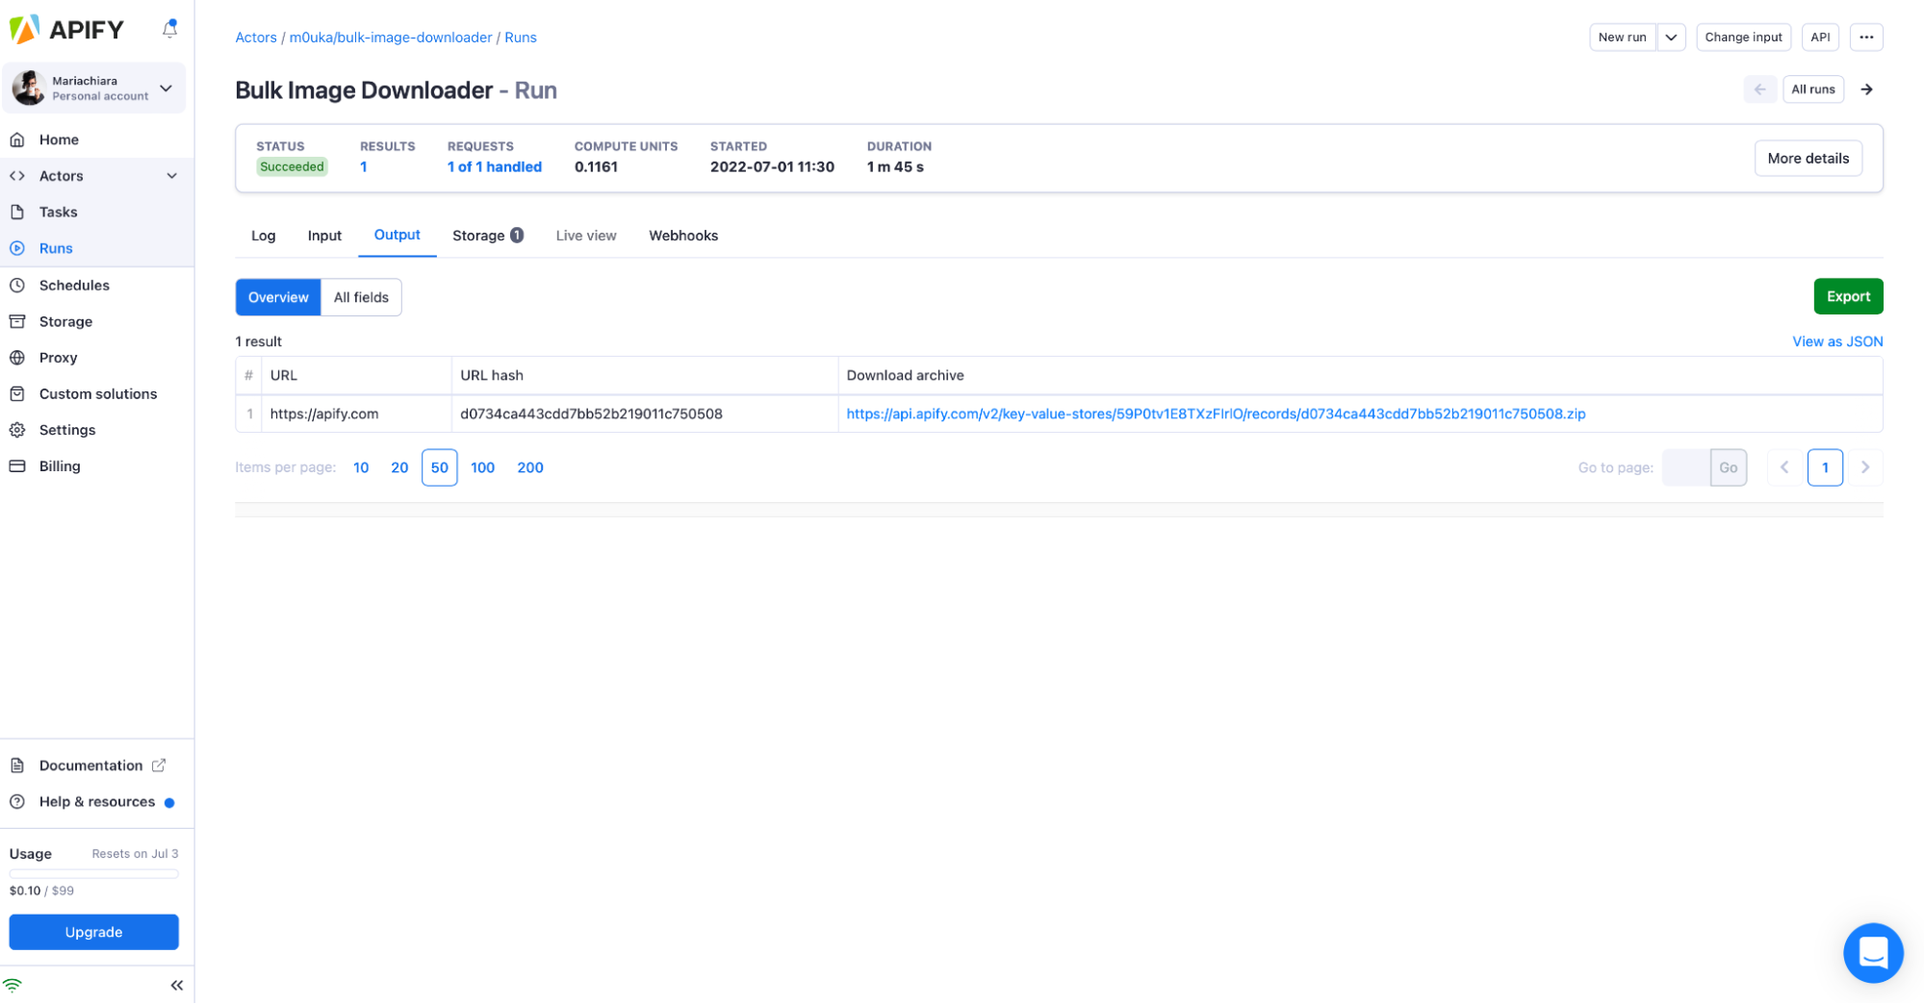Viewport: 1924px width, 1004px height.
Task: Set items per page to 200
Action: (x=530, y=468)
